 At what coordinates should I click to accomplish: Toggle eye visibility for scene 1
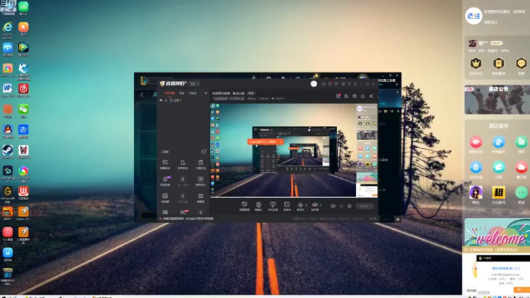pos(161,101)
